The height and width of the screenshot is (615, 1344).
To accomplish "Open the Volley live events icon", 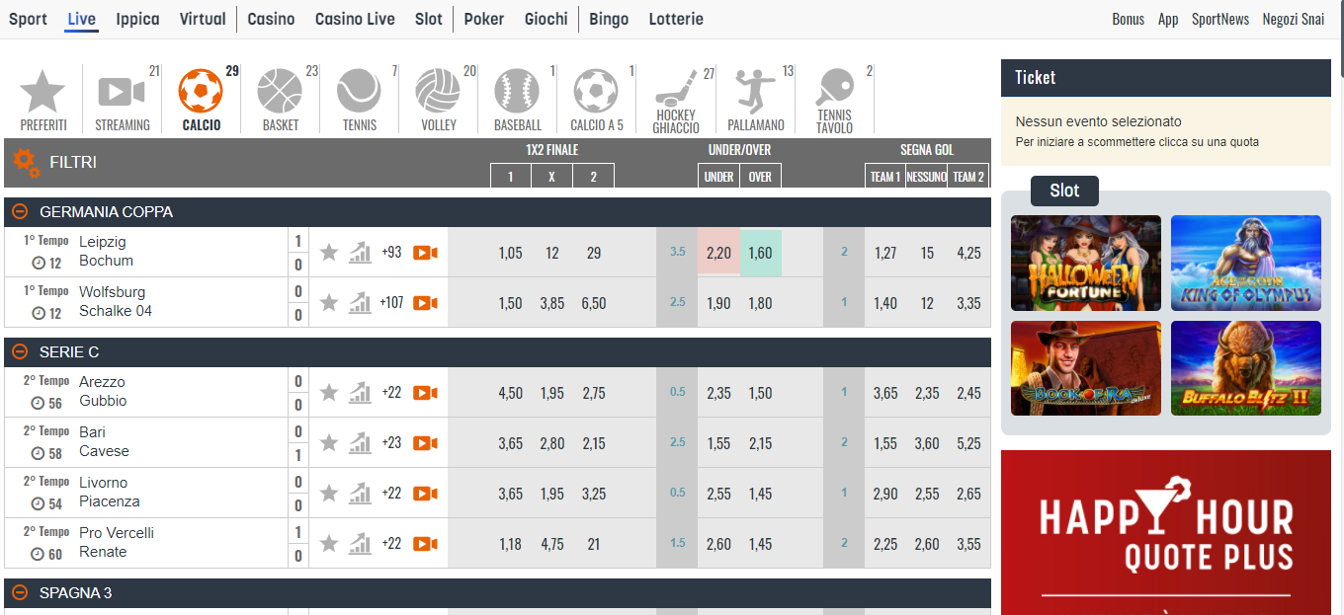I will (438, 94).
